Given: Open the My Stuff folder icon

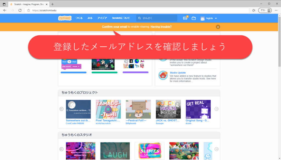Looking at the screenshot, I should [x=194, y=18].
